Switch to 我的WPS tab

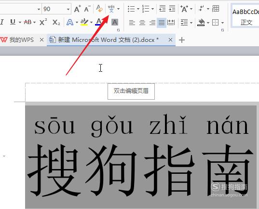tap(22, 40)
